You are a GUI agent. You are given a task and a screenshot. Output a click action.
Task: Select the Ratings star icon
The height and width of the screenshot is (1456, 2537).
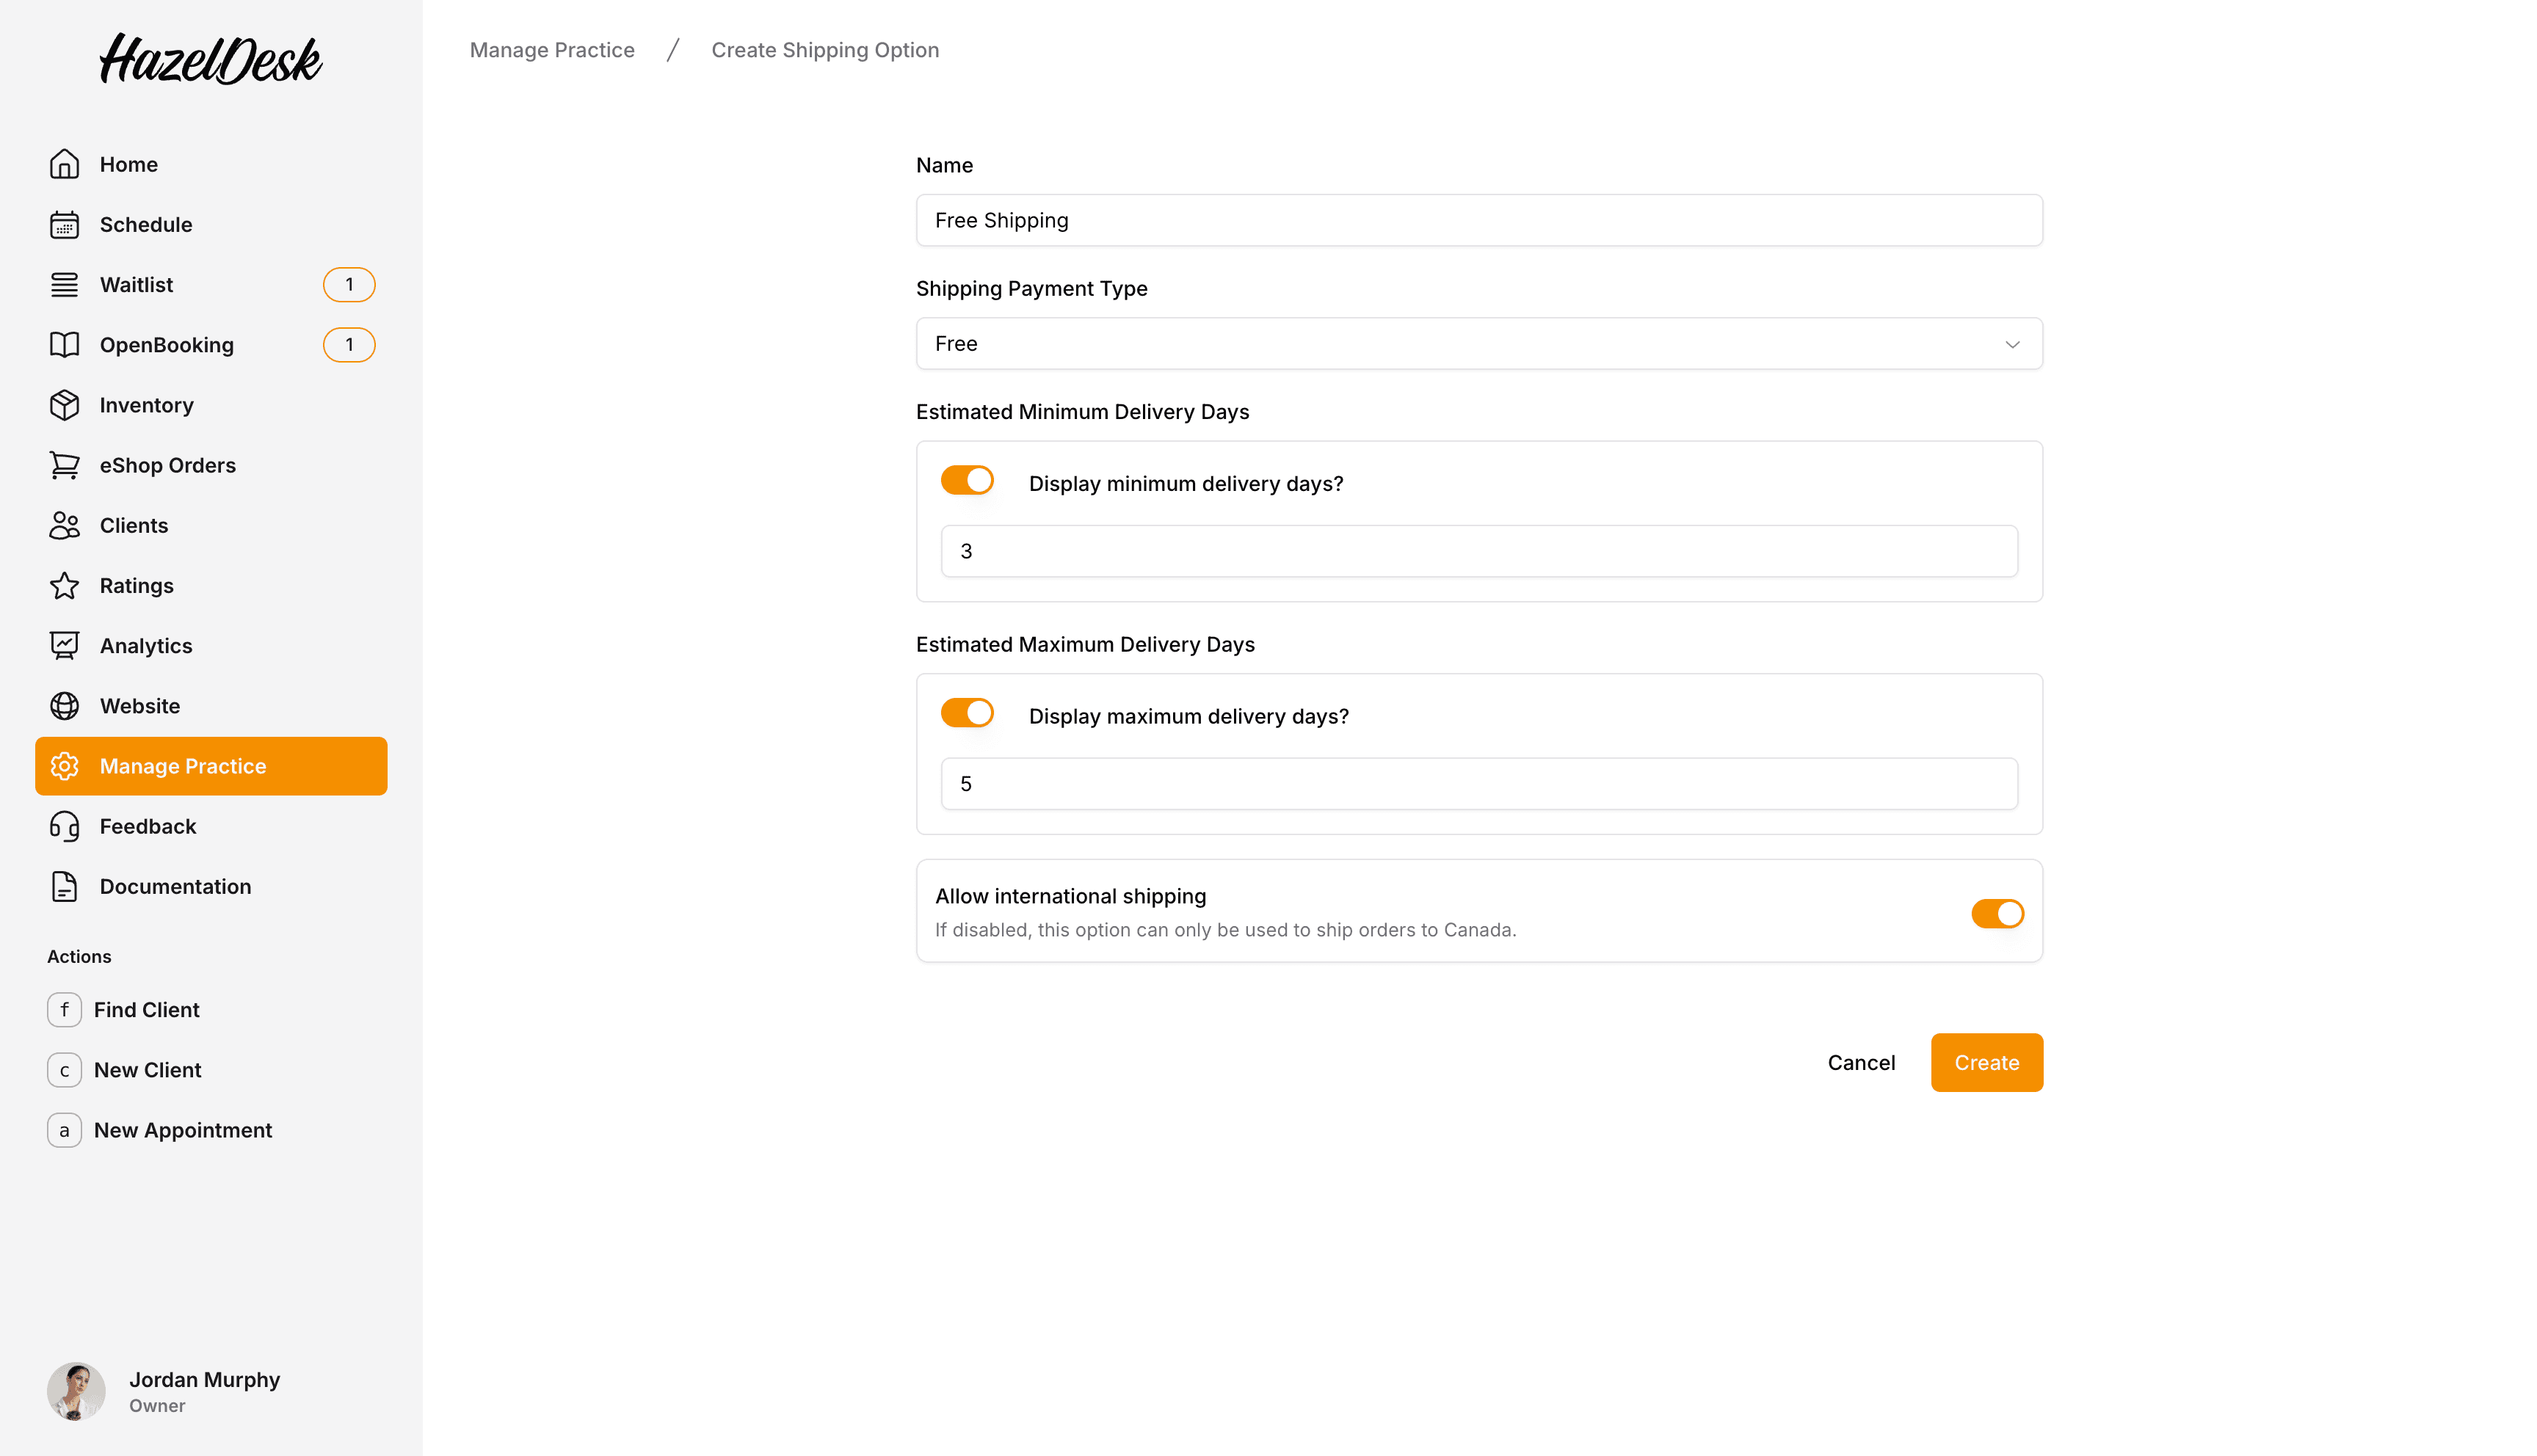(64, 585)
